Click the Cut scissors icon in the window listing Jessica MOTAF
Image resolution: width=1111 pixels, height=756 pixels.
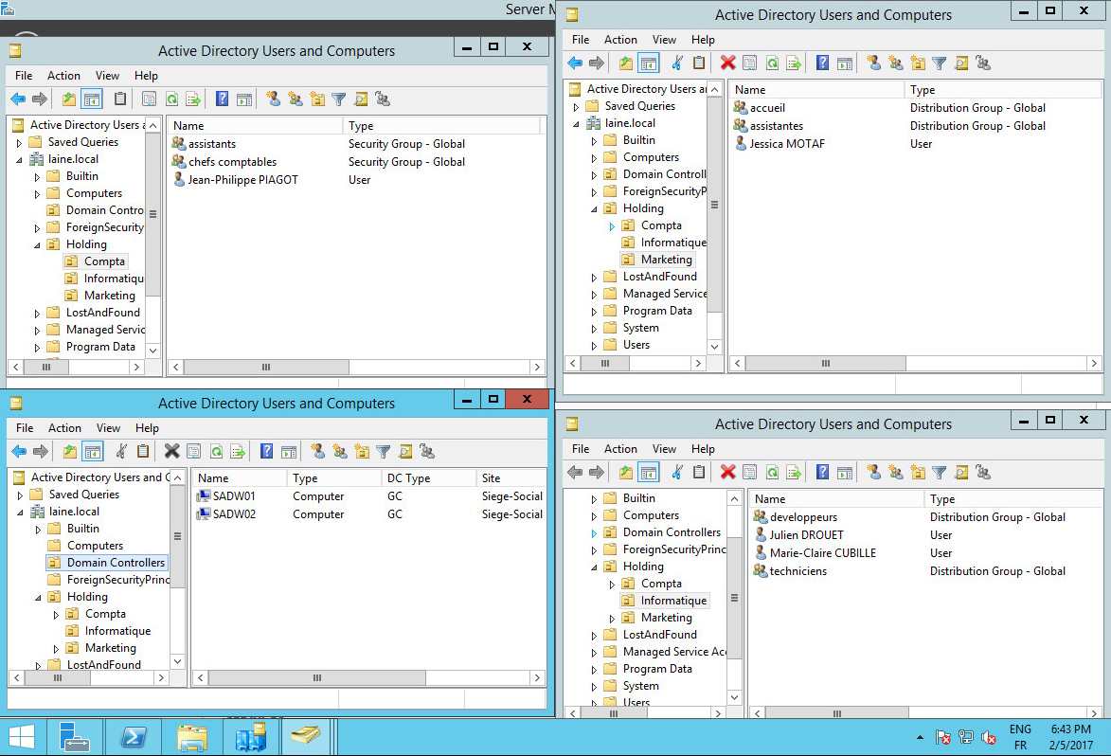(x=676, y=63)
